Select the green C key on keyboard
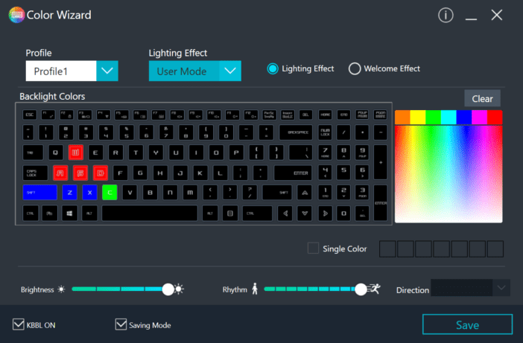 (x=110, y=193)
